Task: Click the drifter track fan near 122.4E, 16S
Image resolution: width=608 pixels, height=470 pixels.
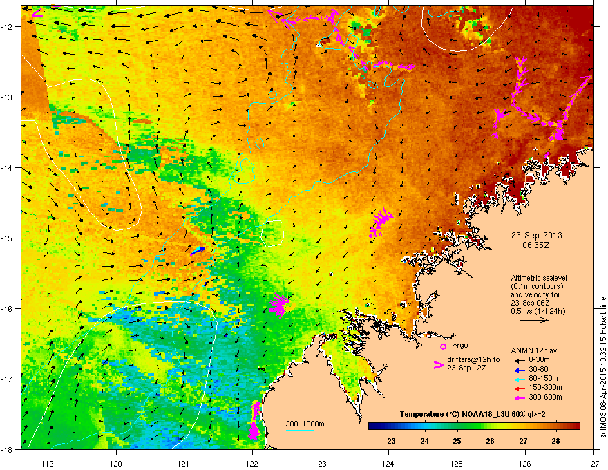Action: click(x=279, y=305)
